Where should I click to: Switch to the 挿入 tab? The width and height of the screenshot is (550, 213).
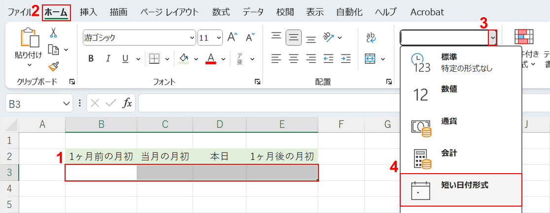point(88,12)
